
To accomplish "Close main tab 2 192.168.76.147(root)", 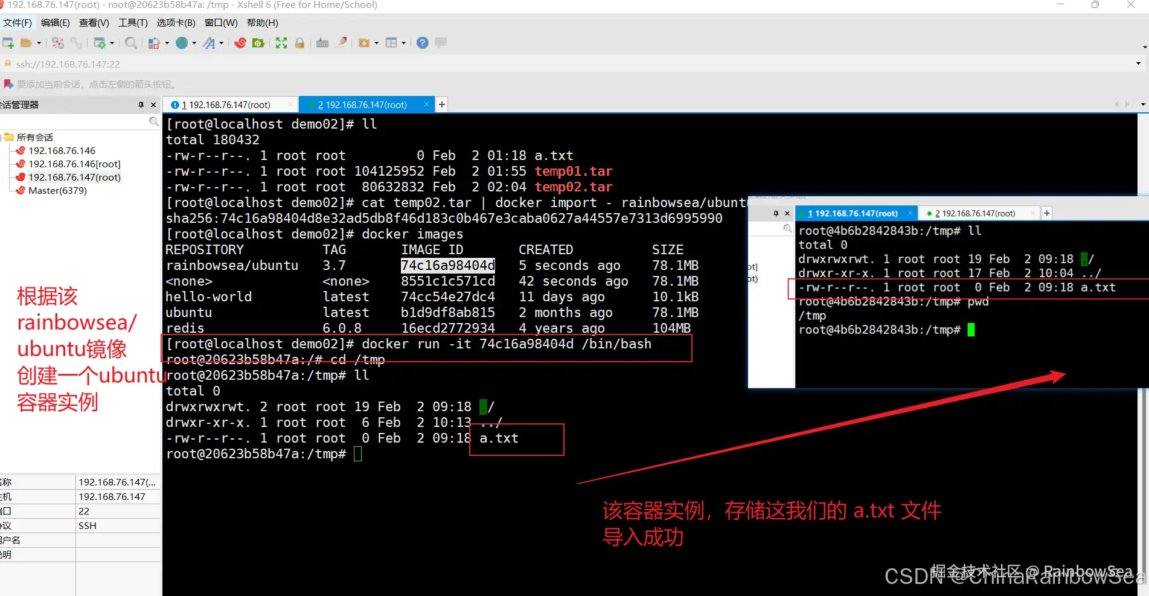I will 426,104.
